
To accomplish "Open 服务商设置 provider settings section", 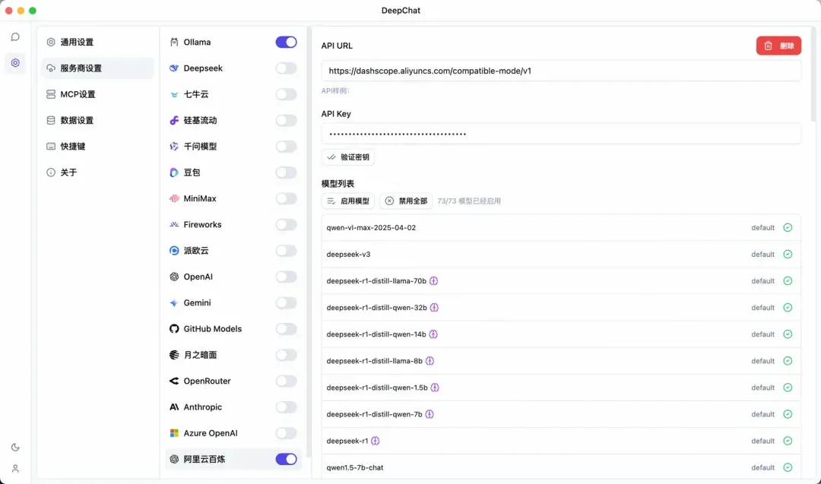I will tap(97, 68).
